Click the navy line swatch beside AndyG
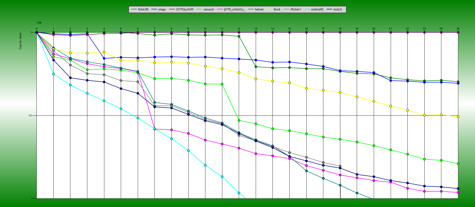 pos(329,9)
